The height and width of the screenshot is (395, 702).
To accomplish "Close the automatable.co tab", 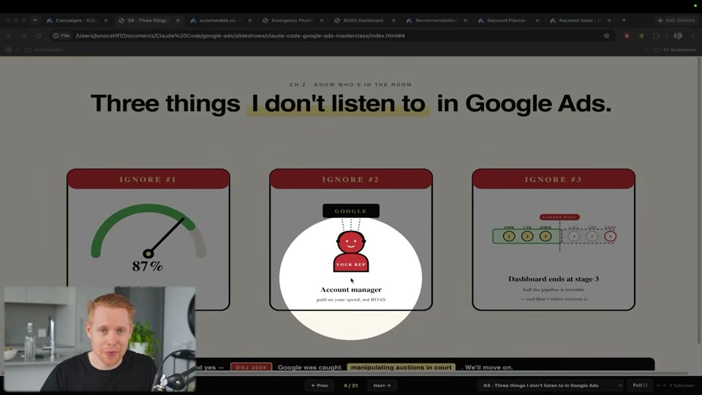I will (250, 20).
